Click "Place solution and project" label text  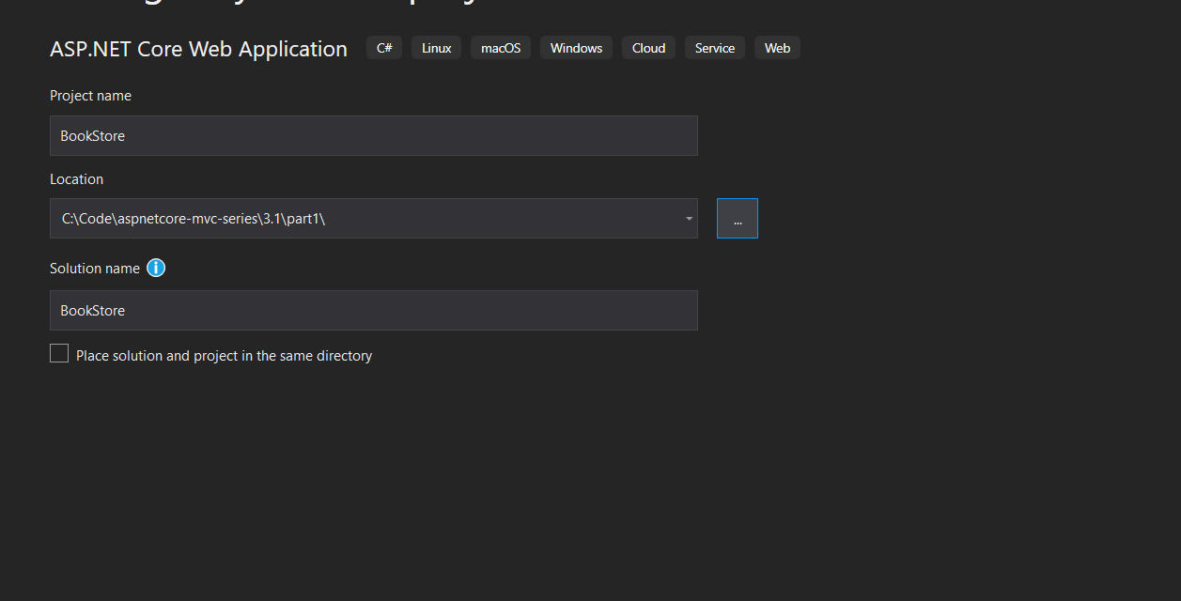224,356
